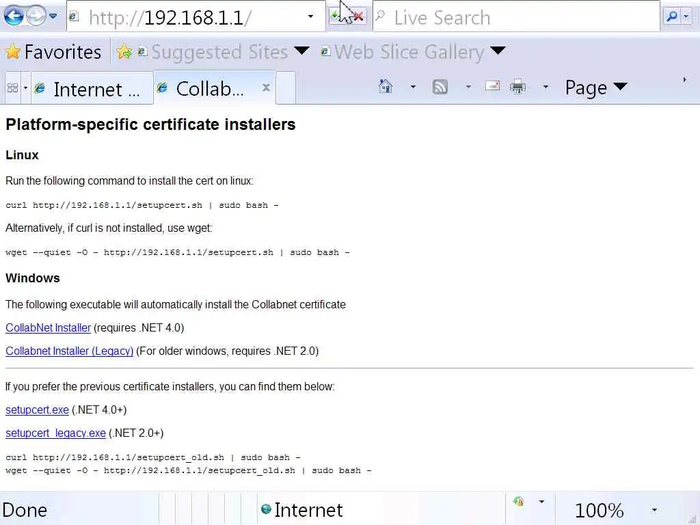Click the Suggested Sites page icon
The width and height of the screenshot is (700, 525).
[x=142, y=52]
